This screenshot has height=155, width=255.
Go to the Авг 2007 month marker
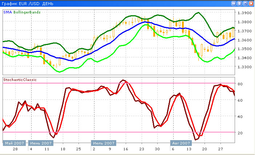(181, 143)
